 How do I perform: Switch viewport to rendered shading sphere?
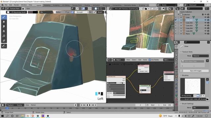(101, 9)
